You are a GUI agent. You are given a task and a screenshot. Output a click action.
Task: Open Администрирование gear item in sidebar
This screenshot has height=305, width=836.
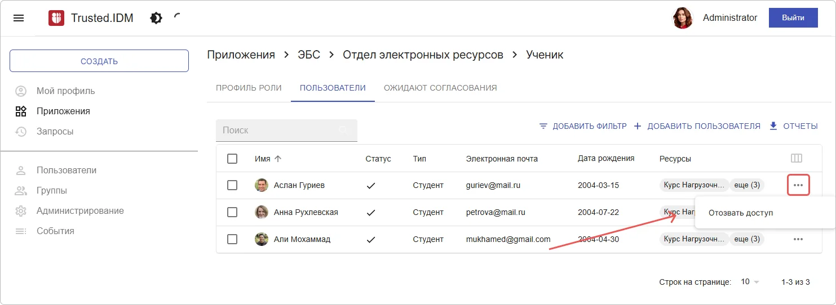click(x=79, y=211)
